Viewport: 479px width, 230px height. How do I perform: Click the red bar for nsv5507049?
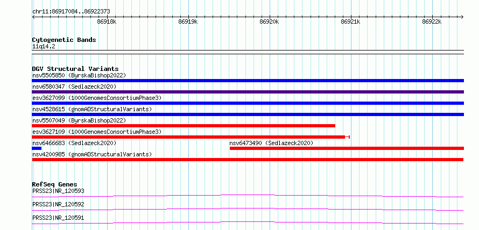click(184, 126)
